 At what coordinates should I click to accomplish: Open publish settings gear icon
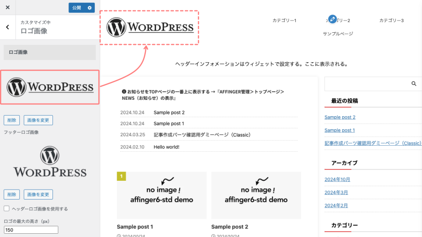click(x=90, y=8)
